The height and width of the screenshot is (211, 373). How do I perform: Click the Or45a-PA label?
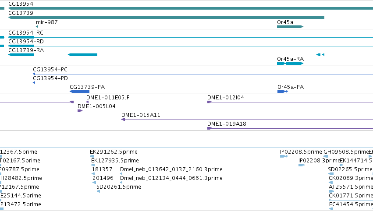pos(291,87)
